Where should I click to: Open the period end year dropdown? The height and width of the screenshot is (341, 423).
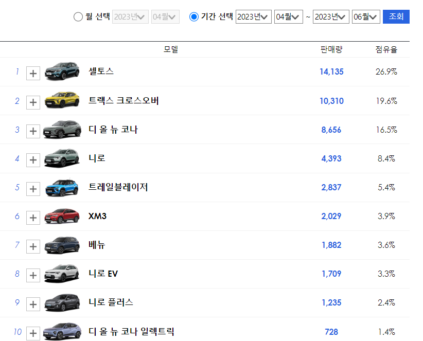[x=331, y=16]
